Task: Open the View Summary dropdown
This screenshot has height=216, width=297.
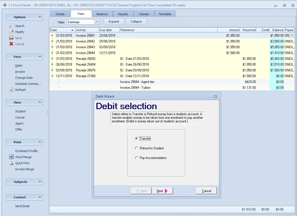Action: pyautogui.click(x=97, y=22)
